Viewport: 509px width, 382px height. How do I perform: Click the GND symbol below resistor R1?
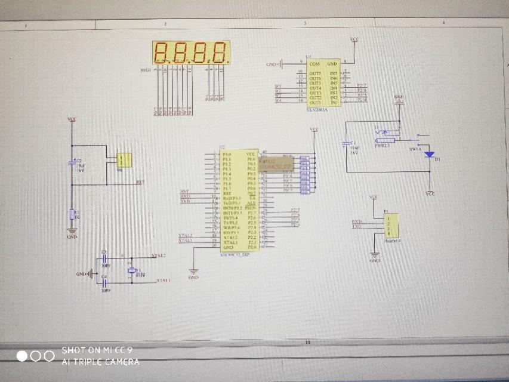[x=72, y=233]
